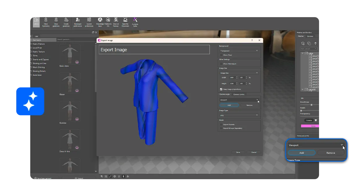Select the Blazer garment thumbnail

[70, 82]
